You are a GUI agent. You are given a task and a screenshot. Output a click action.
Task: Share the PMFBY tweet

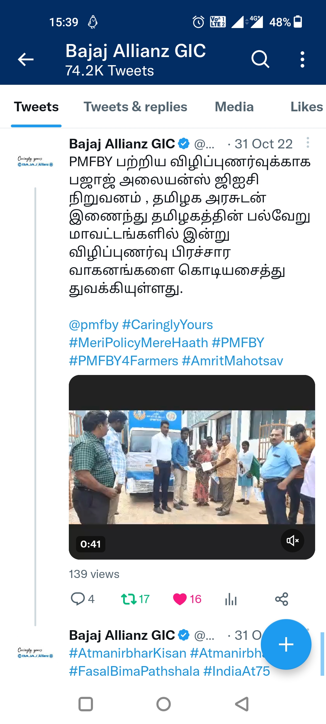coord(282,599)
